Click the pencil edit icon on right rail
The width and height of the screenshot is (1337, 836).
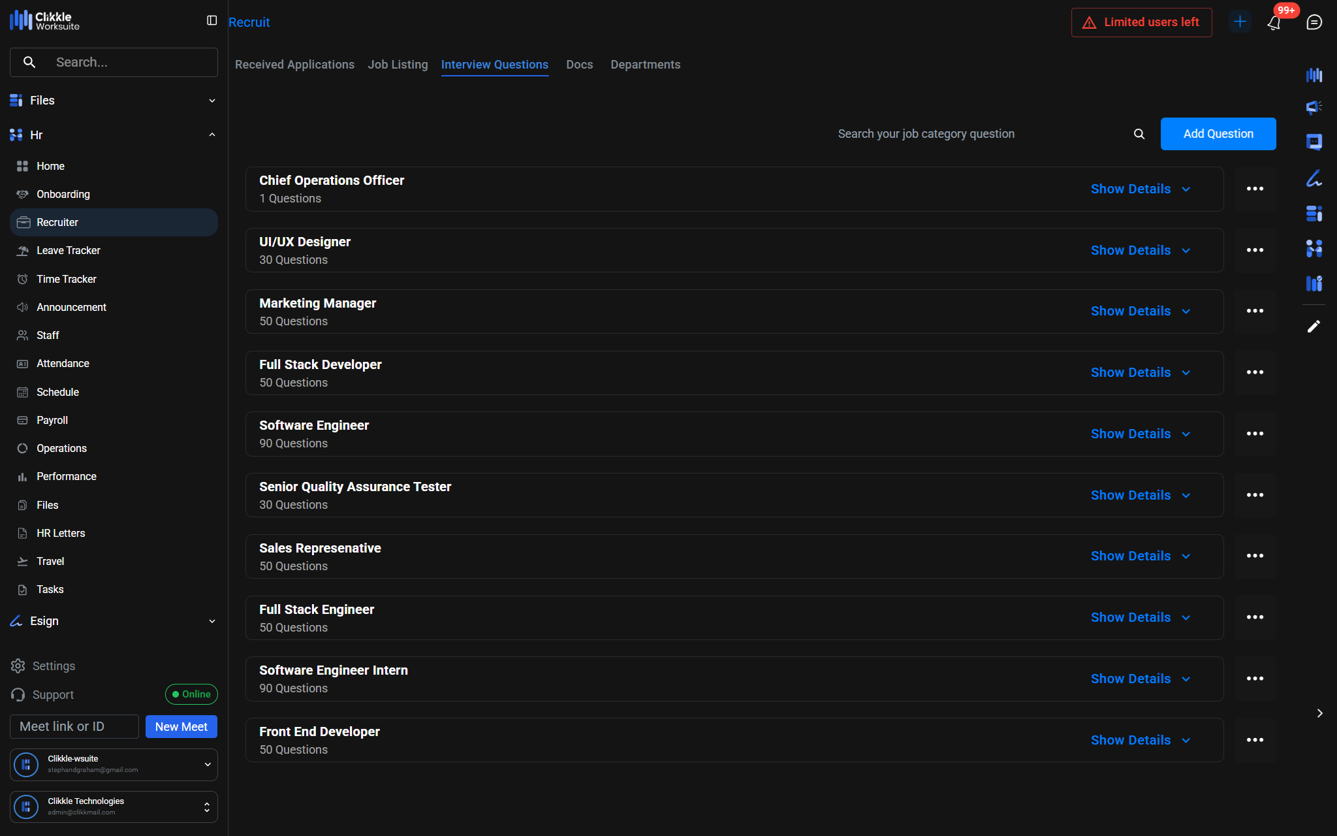click(1313, 326)
